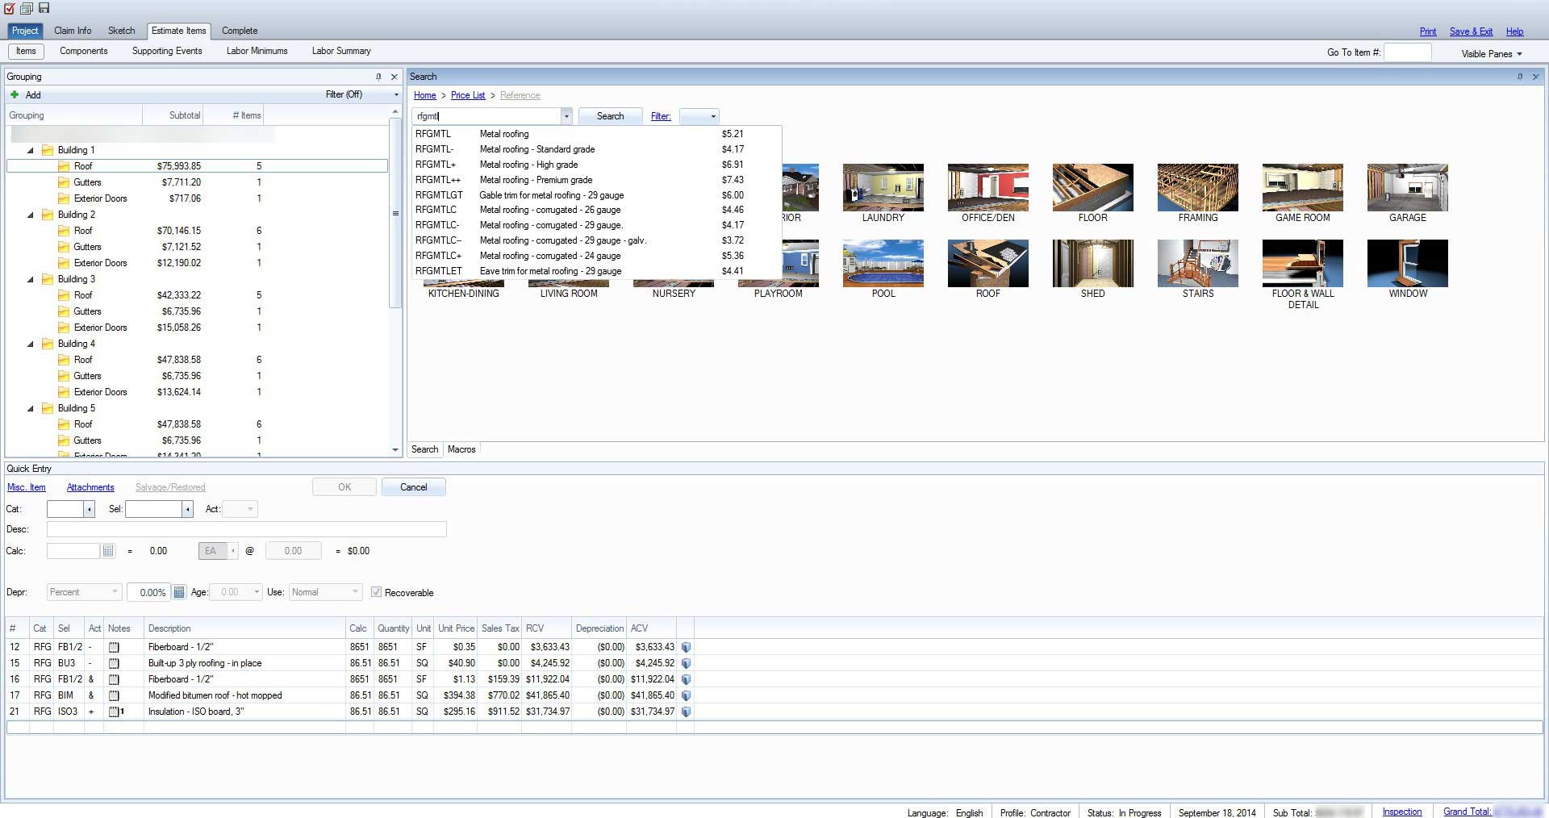Open notes icon for Fiberboard row 12
This screenshot has height=818, width=1549.
114,647
